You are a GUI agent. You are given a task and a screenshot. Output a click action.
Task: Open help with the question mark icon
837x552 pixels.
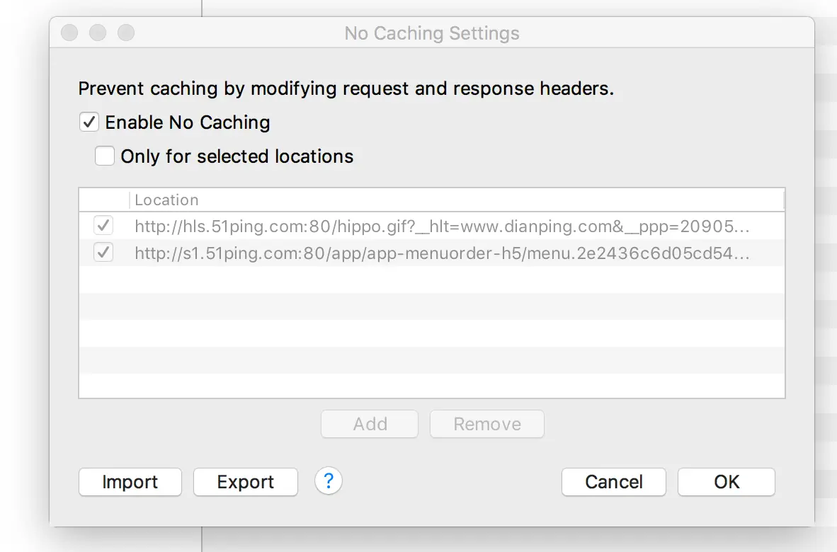tap(329, 481)
